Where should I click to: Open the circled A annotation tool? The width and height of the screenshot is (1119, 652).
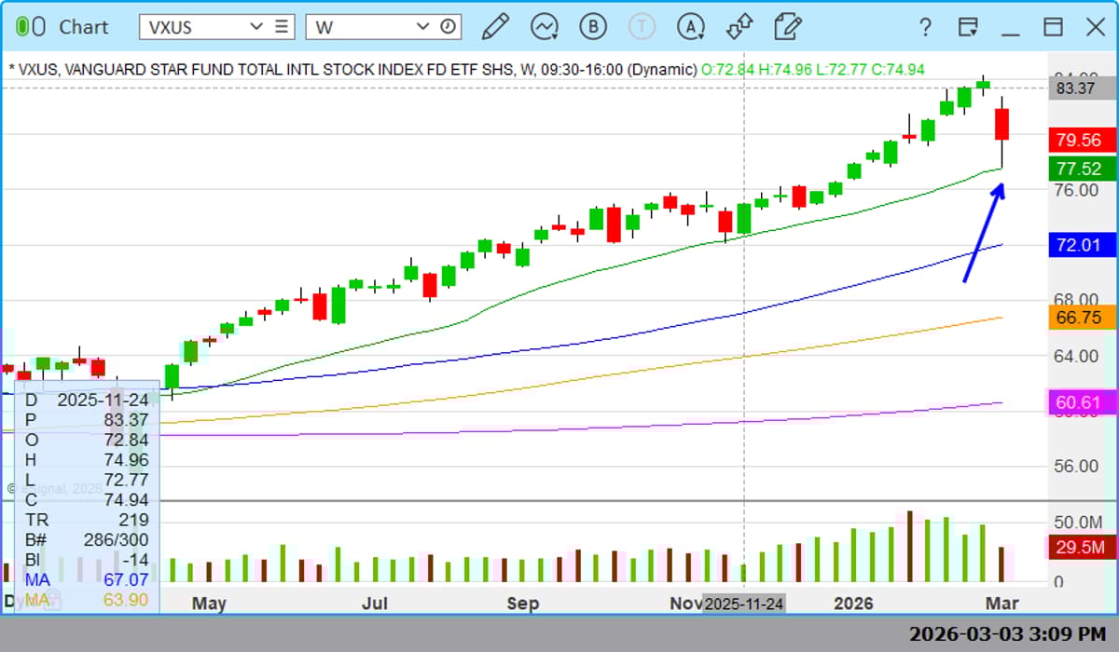tap(691, 27)
